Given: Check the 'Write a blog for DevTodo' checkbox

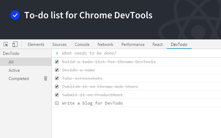Looking at the screenshot, I should [x=57, y=103].
